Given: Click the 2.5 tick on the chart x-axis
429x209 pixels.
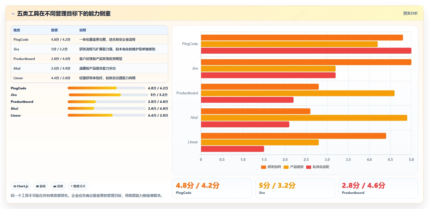Looking at the screenshot, I should pos(306,159).
